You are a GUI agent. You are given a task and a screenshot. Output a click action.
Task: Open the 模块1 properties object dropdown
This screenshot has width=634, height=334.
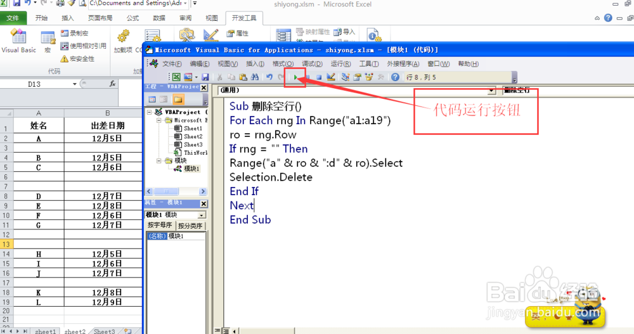(x=202, y=215)
